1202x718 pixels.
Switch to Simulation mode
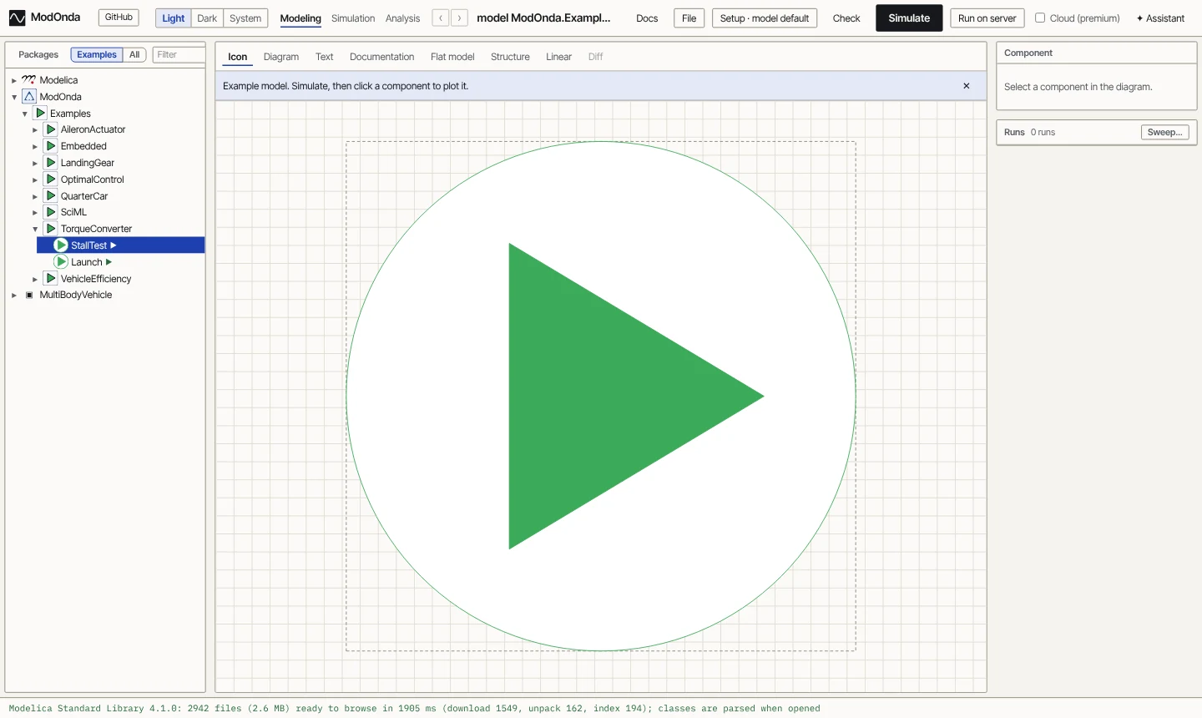[353, 18]
